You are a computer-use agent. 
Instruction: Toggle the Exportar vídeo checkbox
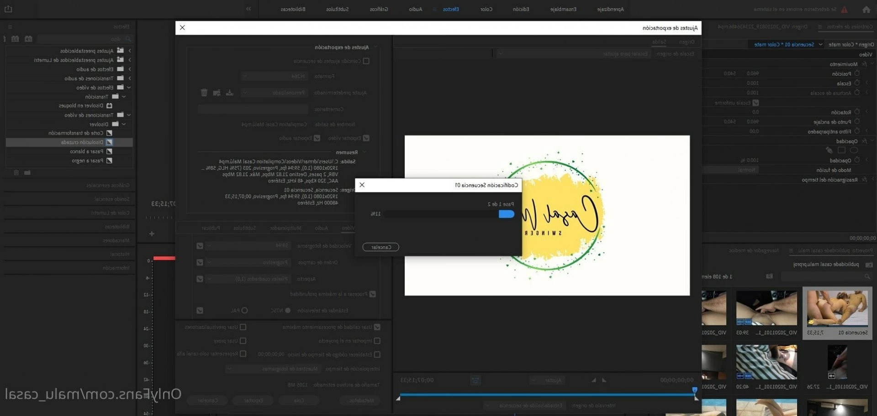(x=366, y=138)
